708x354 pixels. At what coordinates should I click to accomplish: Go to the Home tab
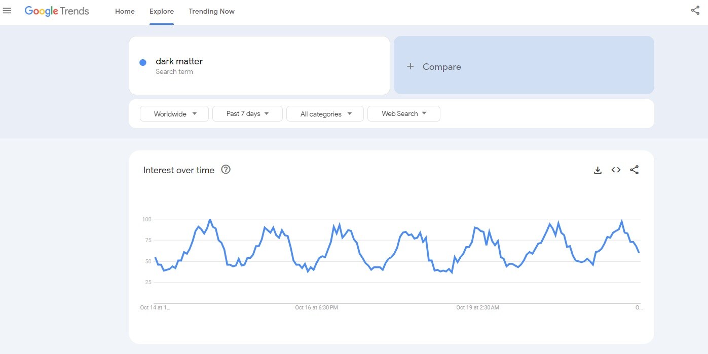tap(125, 11)
